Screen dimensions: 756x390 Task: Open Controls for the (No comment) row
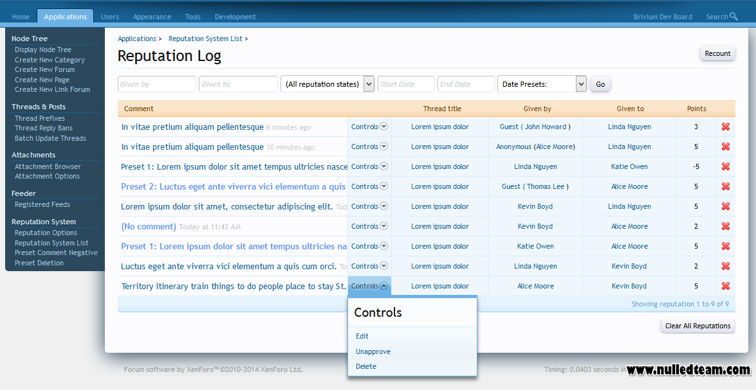[x=369, y=226]
